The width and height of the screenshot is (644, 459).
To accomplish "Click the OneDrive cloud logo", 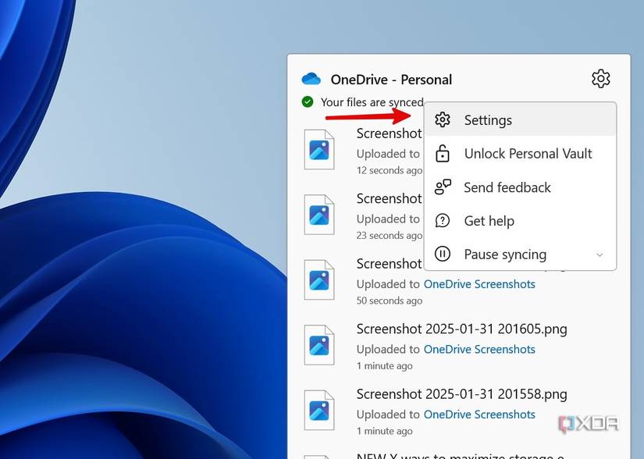I will [x=311, y=79].
